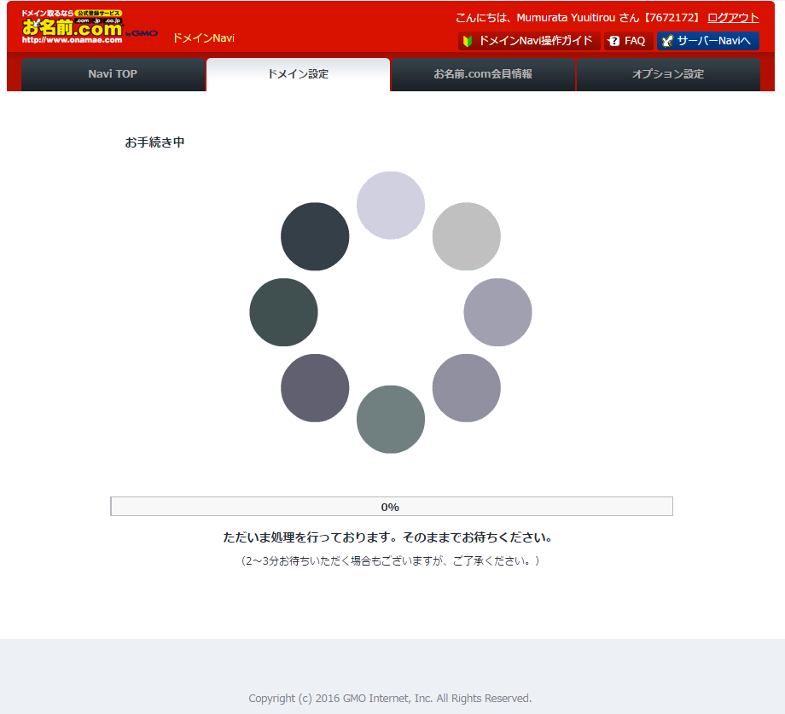Click the green beginner mark guide icon
The width and height of the screenshot is (785, 714).
click(x=468, y=41)
